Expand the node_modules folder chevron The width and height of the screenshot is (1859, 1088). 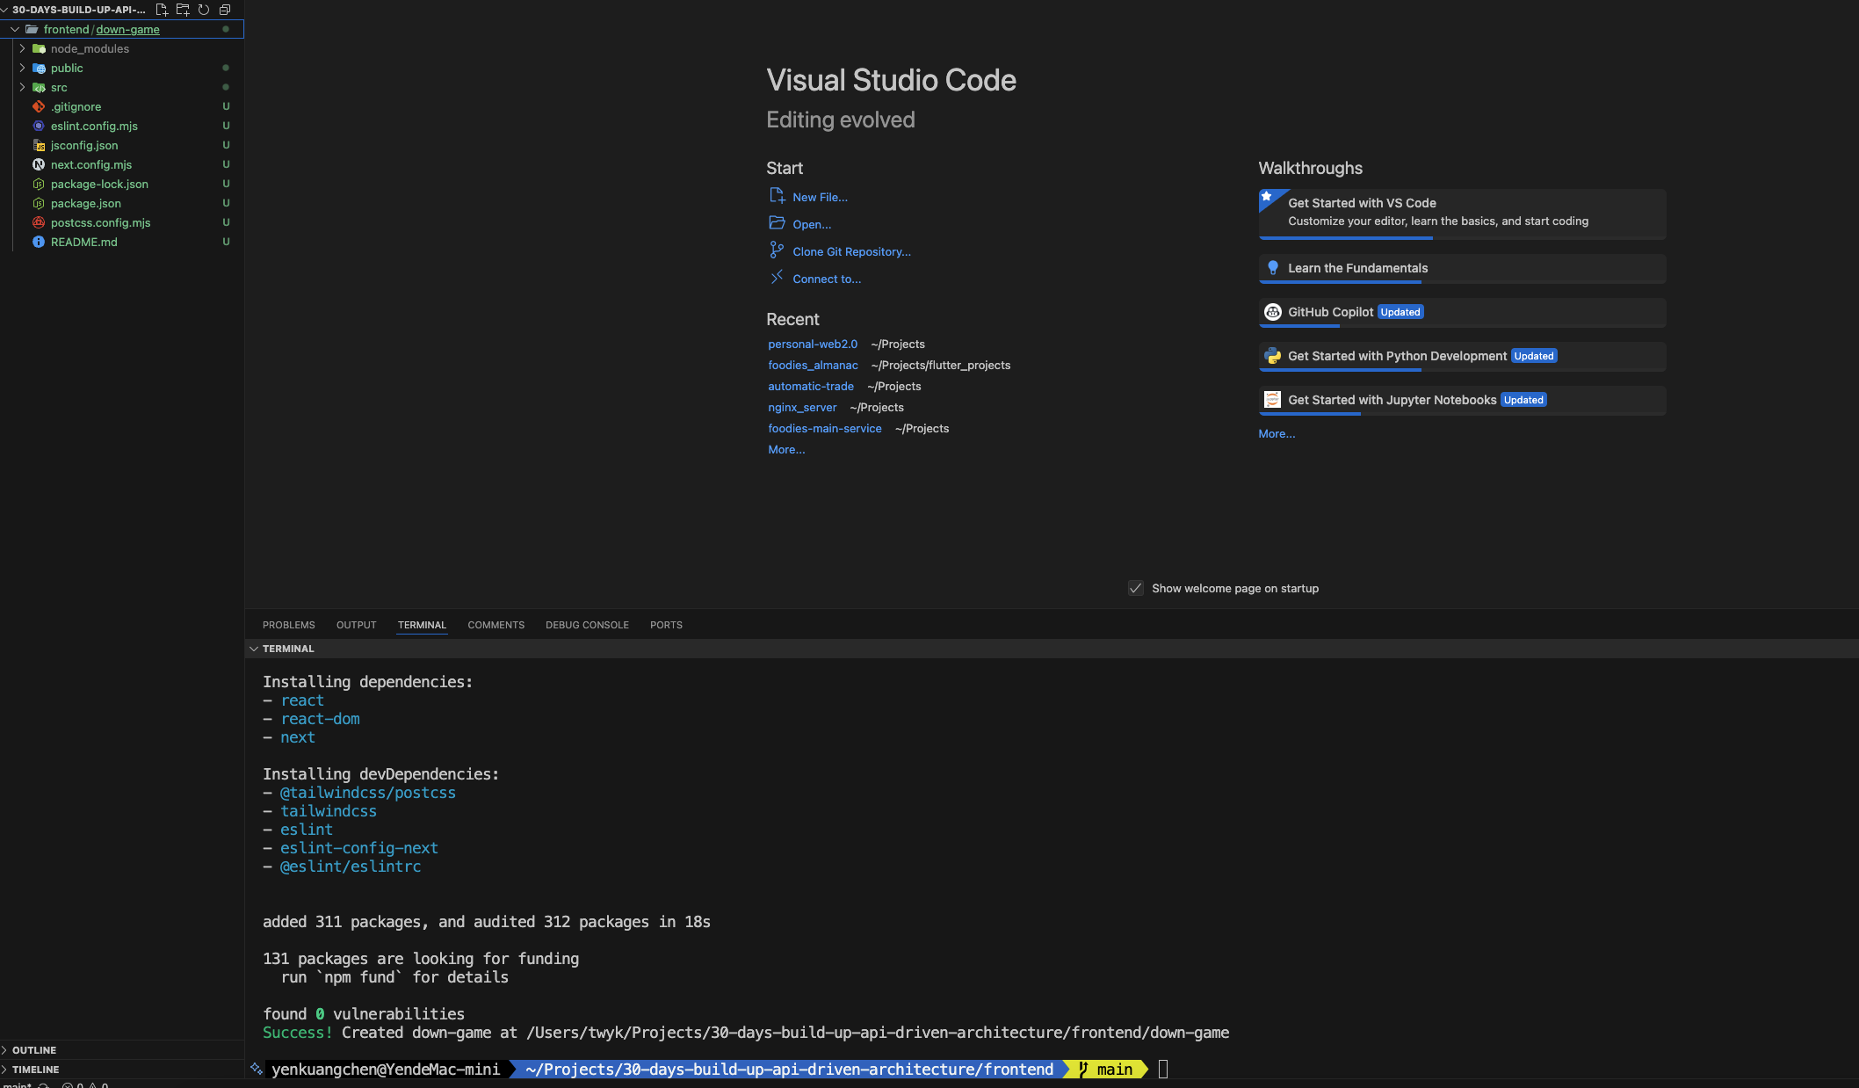point(22,48)
